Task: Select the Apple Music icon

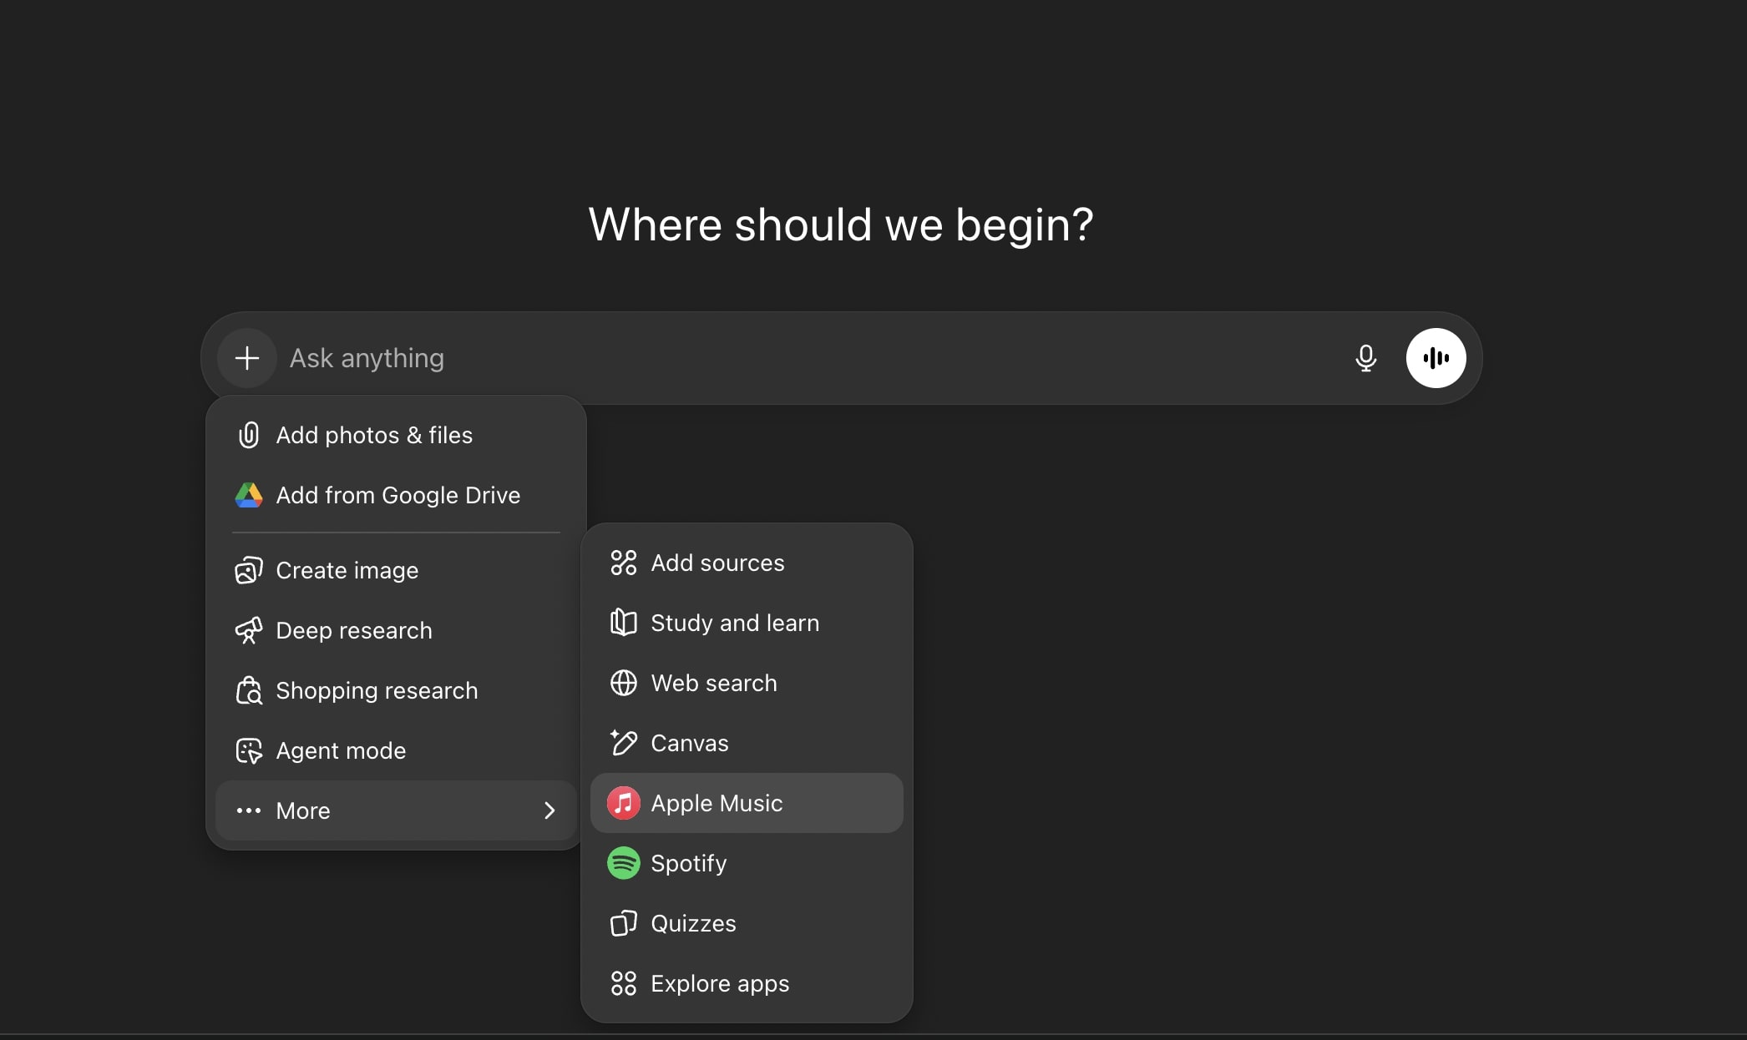Action: [x=623, y=803]
